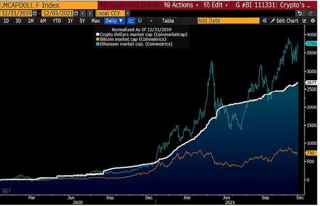Shift date range back with left arrow

coord(83,14)
